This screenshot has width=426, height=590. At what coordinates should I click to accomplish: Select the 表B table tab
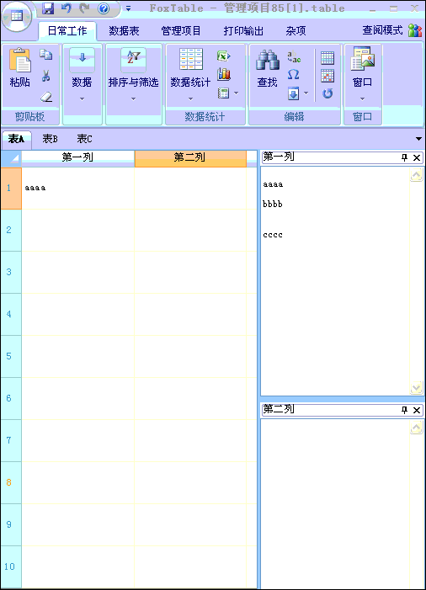point(50,139)
